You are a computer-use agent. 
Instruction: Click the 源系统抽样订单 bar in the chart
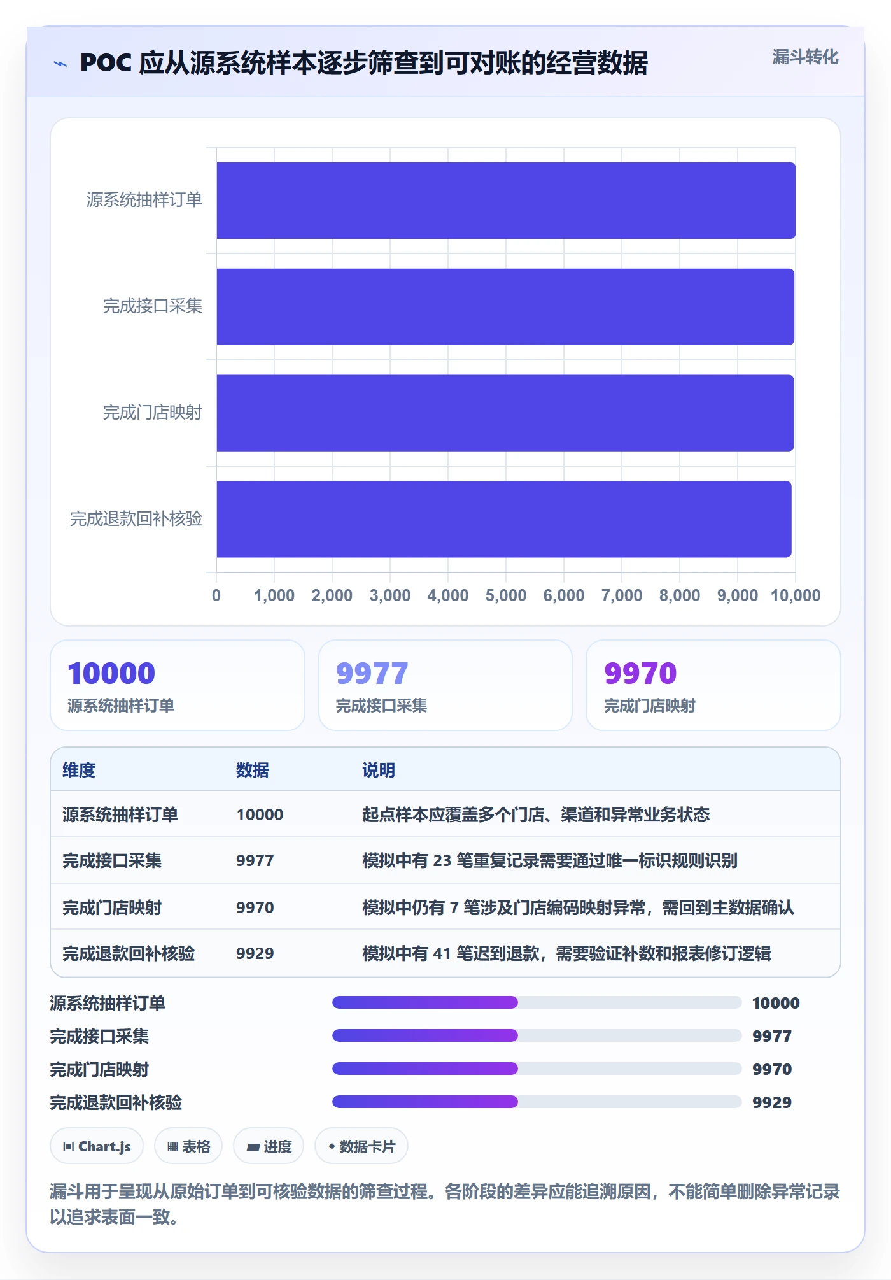(x=506, y=201)
